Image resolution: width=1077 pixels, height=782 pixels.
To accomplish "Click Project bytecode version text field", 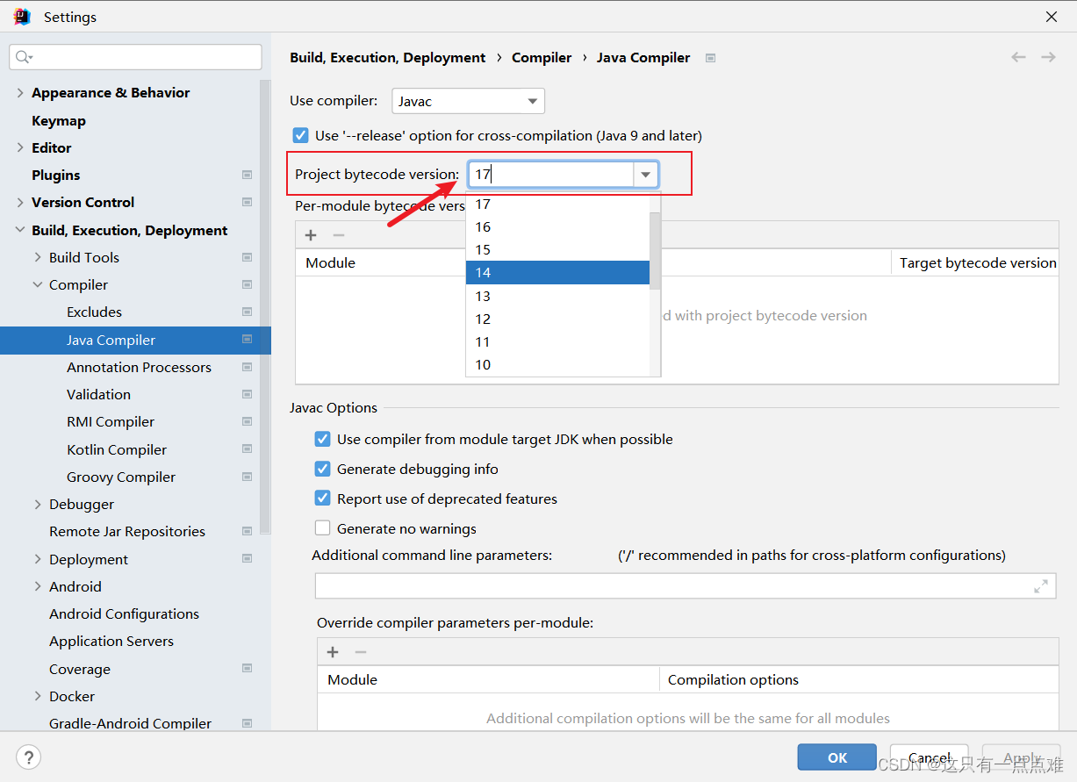I will (x=551, y=175).
